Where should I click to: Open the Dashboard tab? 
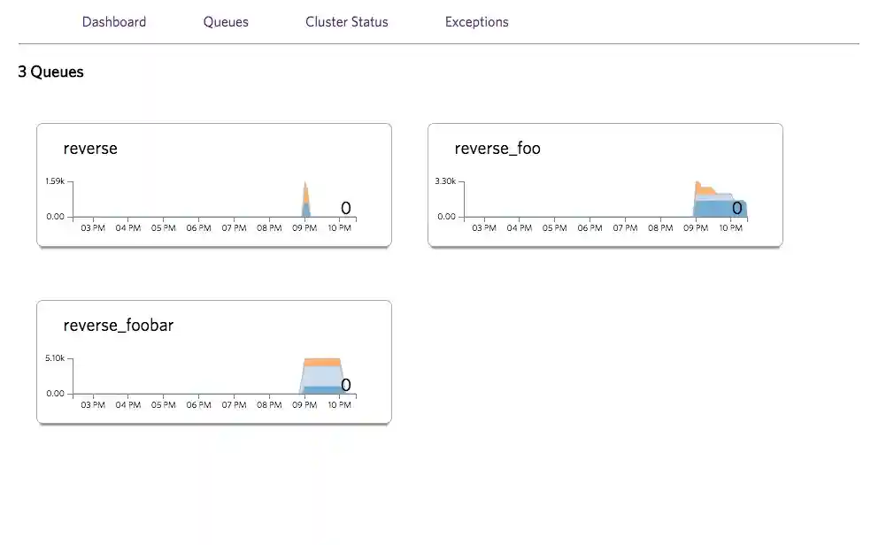coord(114,22)
